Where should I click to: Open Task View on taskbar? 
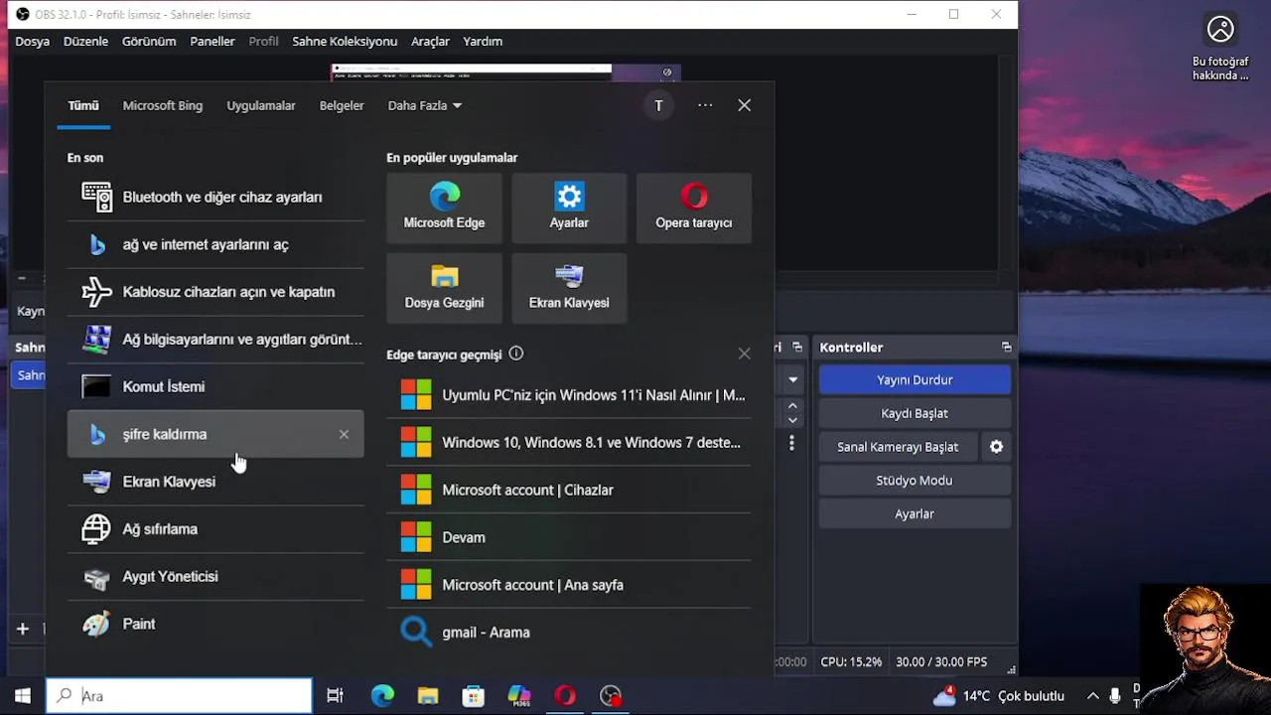tap(335, 696)
